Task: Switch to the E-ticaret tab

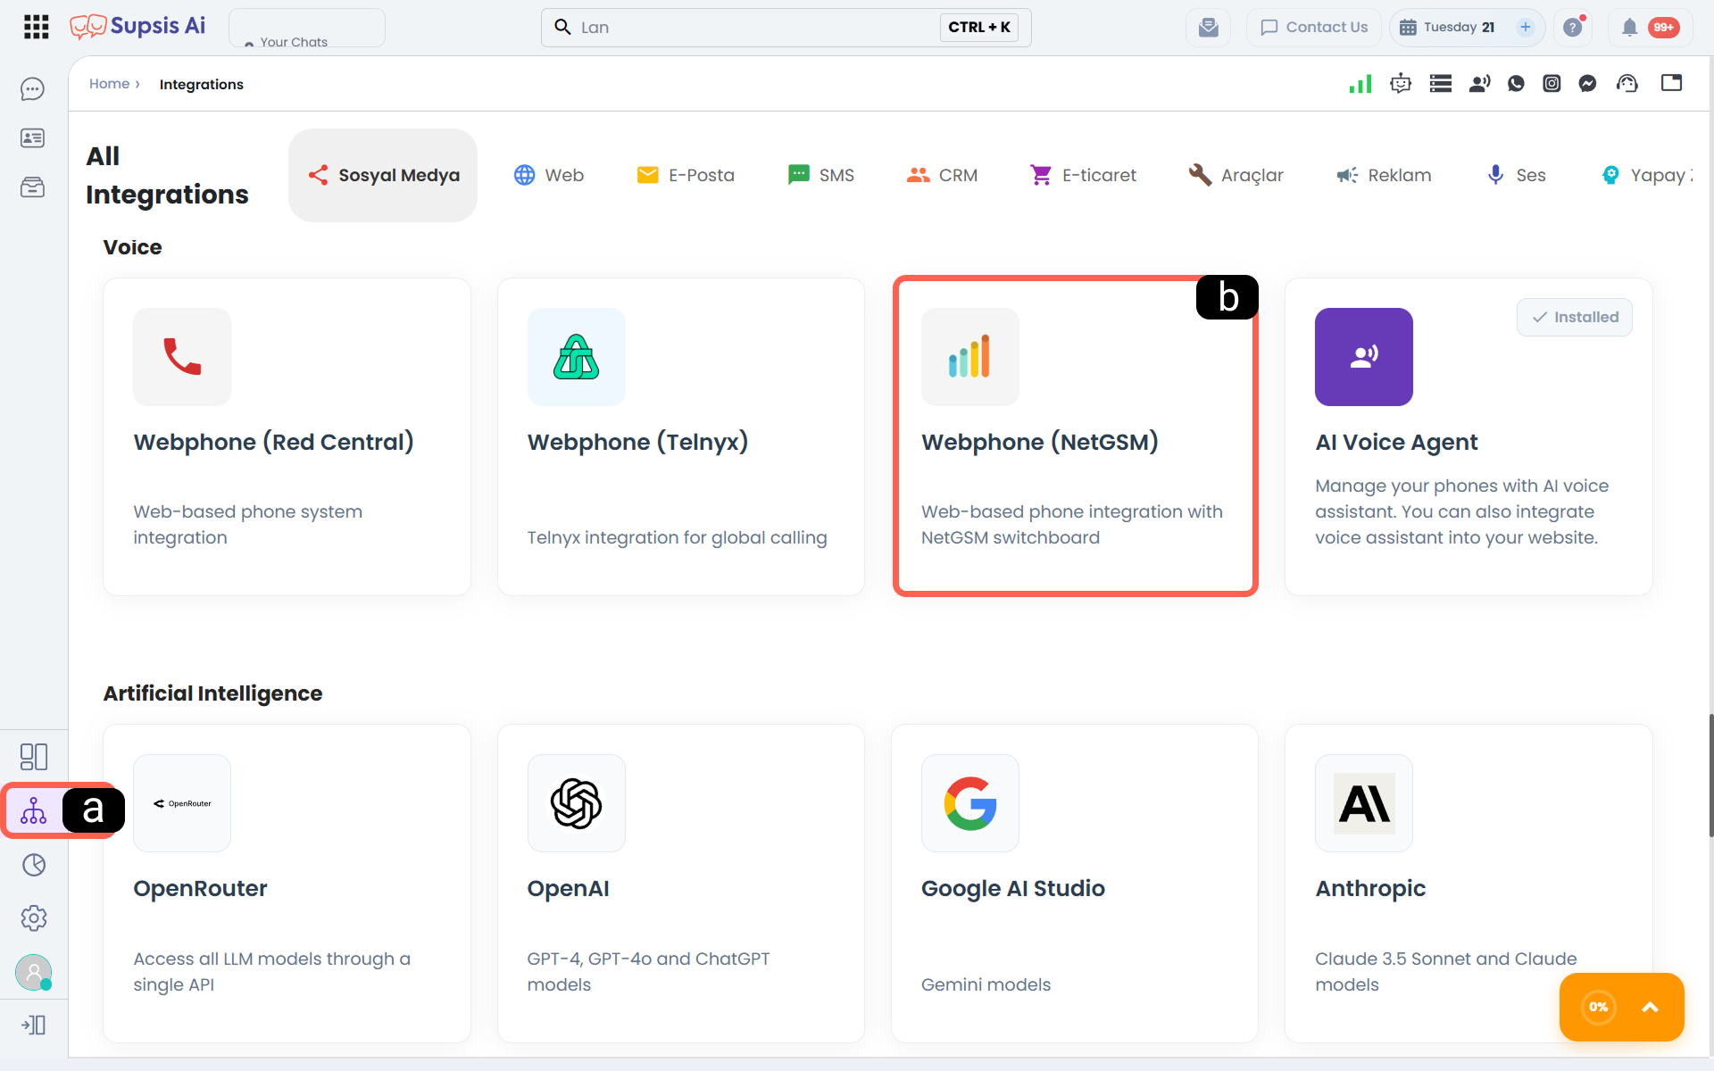Action: click(1083, 175)
